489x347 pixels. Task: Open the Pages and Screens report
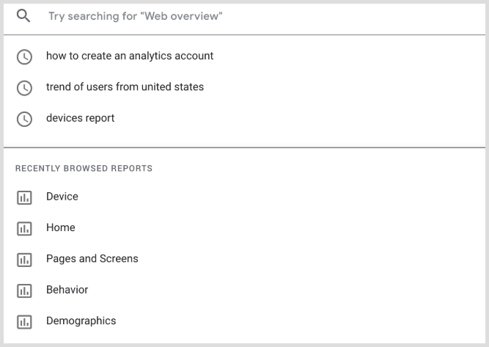(92, 258)
